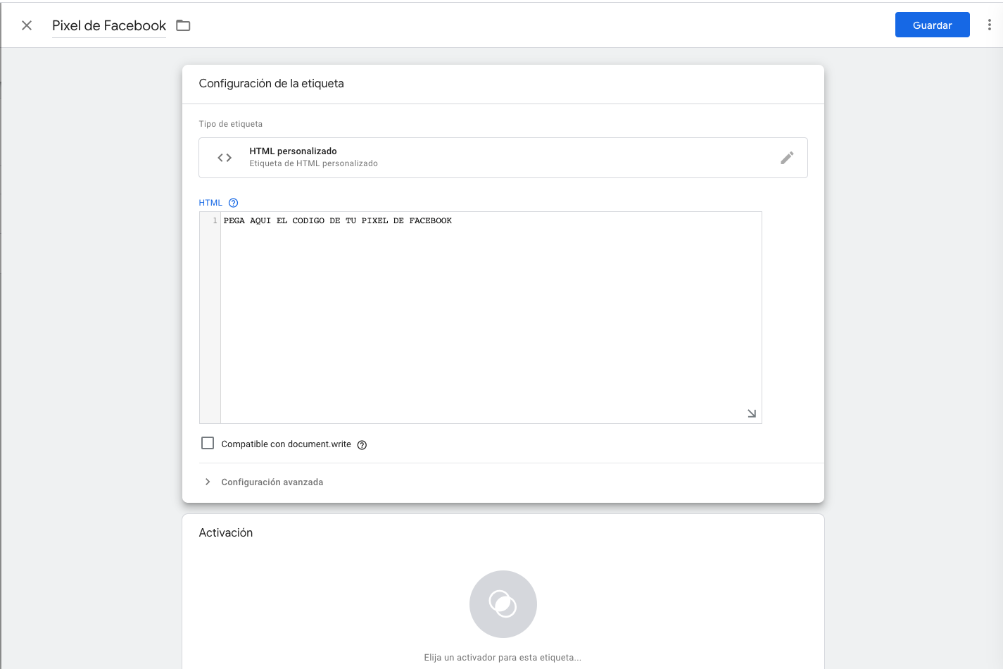Open the three-dot more options menu
Screen dimensions: 1003x669
click(989, 25)
